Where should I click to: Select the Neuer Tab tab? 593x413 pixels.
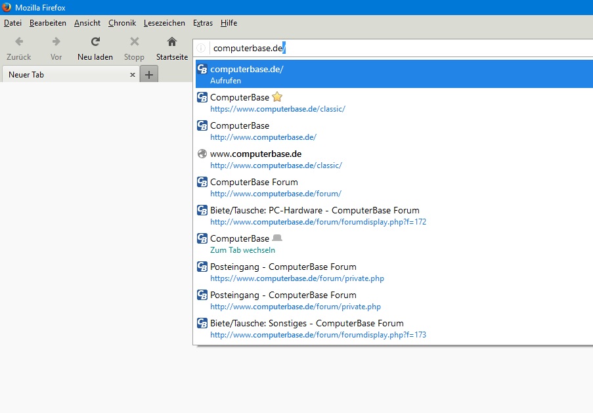click(71, 74)
